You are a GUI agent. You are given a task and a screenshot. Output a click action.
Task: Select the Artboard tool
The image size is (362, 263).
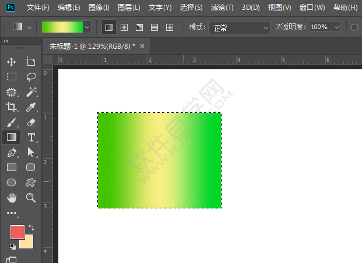pyautogui.click(x=30, y=62)
